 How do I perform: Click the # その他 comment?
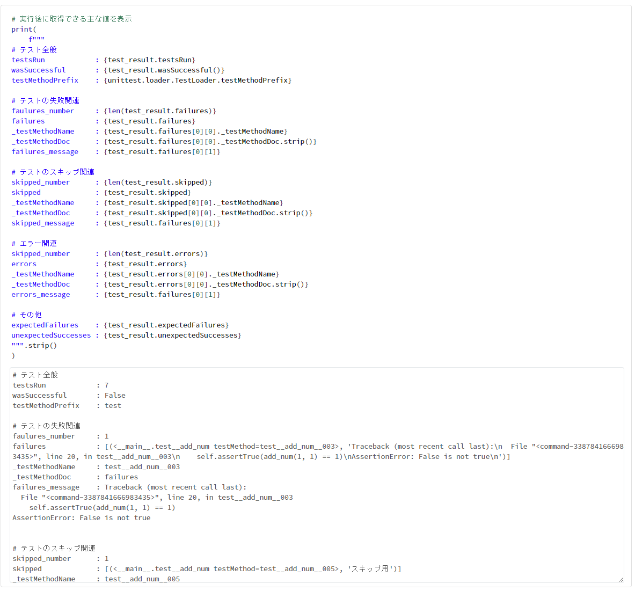pos(27,315)
